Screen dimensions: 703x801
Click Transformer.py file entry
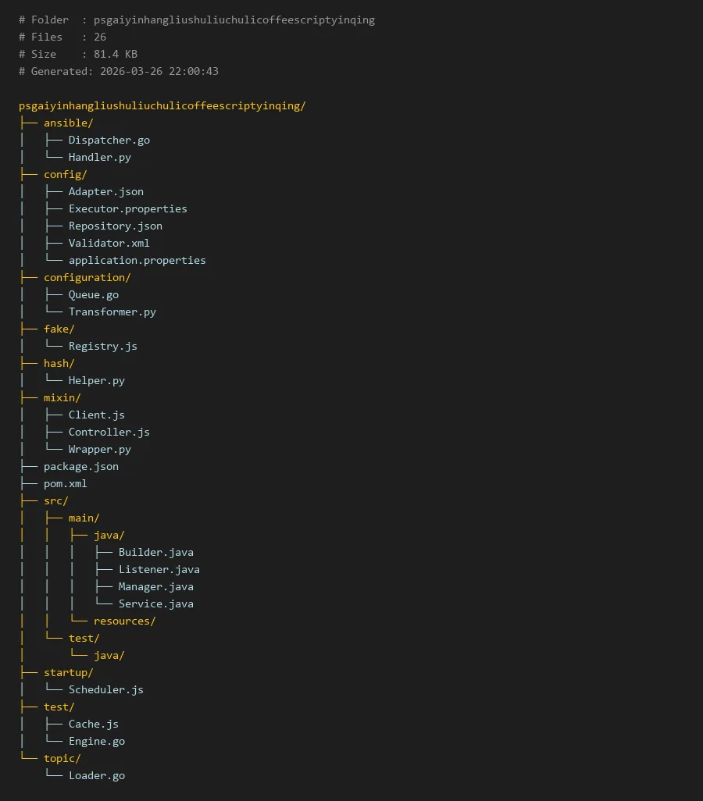112,311
